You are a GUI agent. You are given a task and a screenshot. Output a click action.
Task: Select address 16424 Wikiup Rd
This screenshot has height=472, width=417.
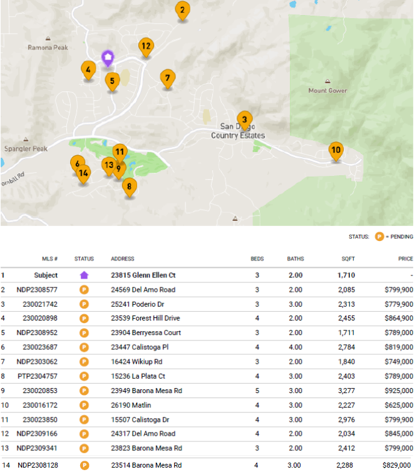click(136, 362)
